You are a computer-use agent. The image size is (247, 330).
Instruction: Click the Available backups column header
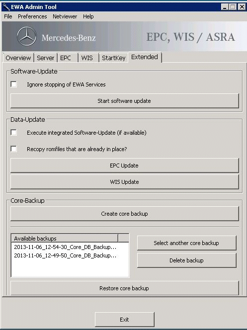point(65,239)
